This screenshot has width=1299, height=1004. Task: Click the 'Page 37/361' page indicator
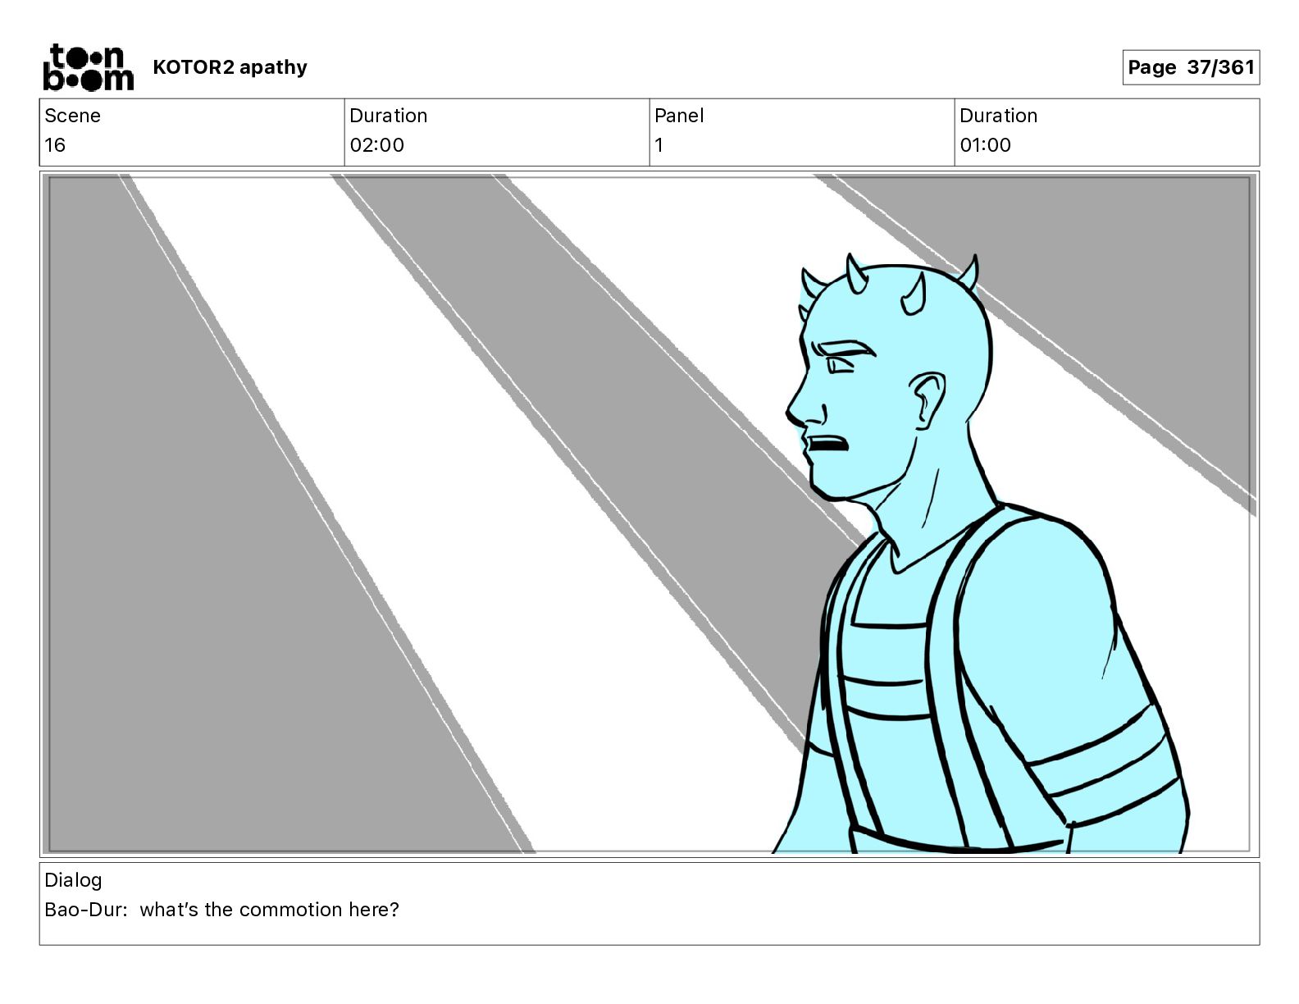point(1191,67)
